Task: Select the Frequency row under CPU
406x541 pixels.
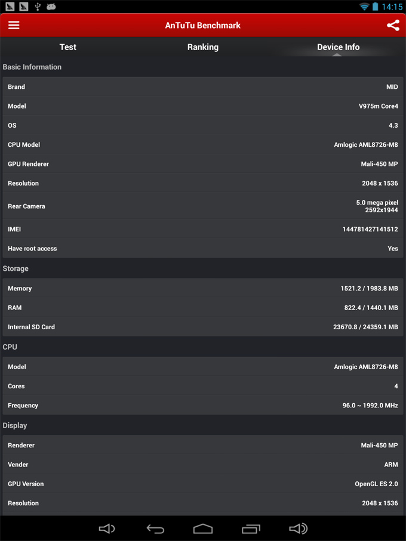Action: (203, 406)
